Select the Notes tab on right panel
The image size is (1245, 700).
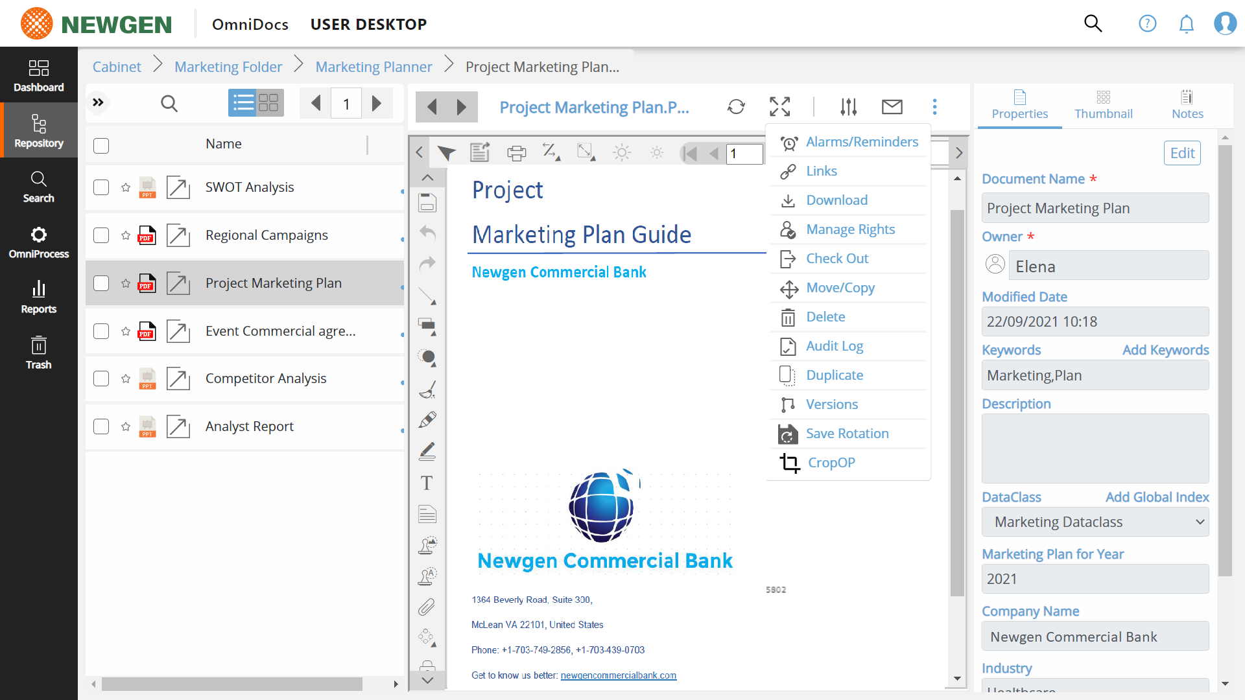tap(1187, 104)
